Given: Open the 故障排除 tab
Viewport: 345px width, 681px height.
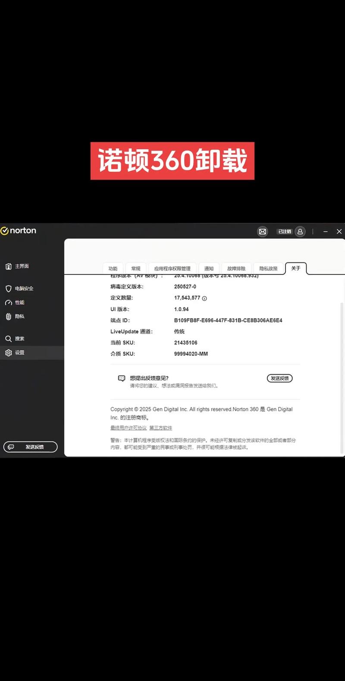Looking at the screenshot, I should pyautogui.click(x=236, y=268).
